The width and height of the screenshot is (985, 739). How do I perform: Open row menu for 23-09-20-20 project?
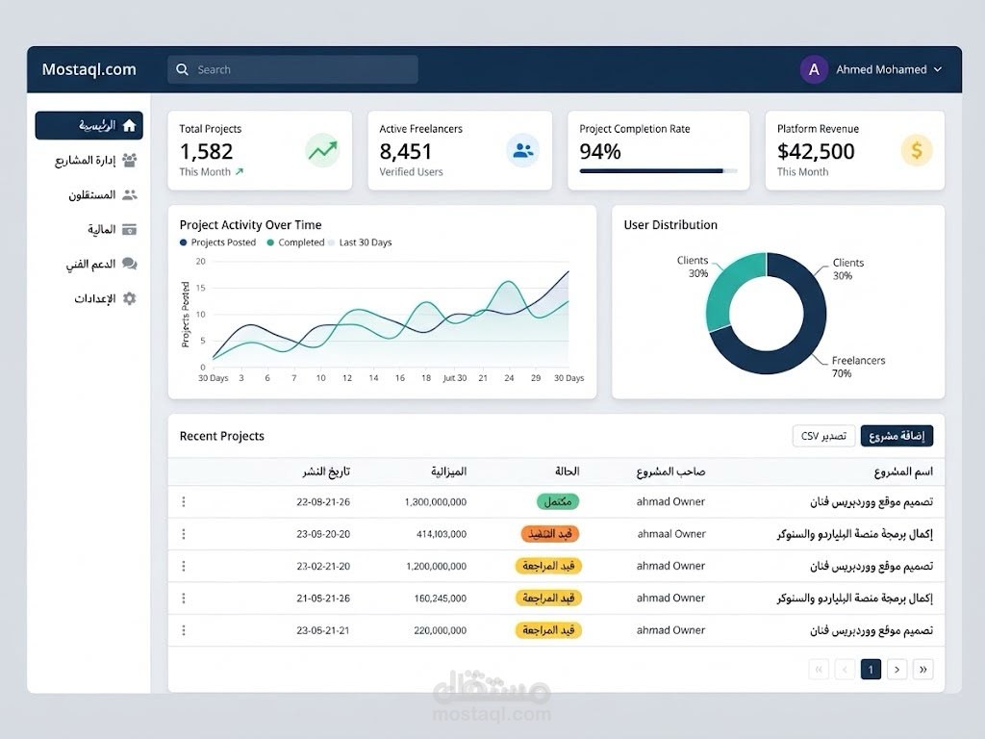[184, 533]
